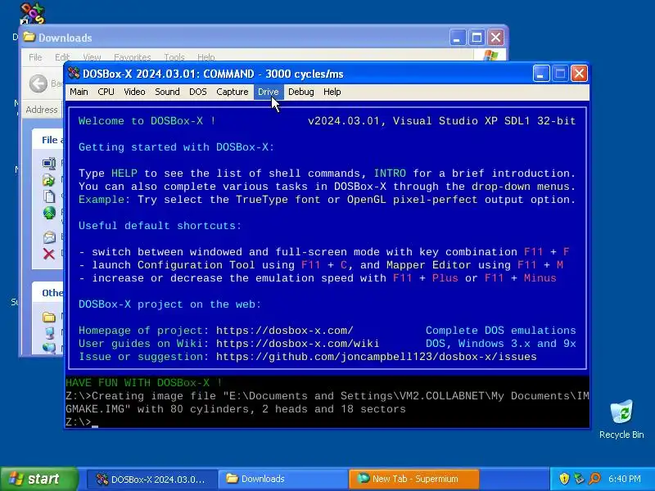This screenshot has height=491, width=655.
Task: Click the globe publish task icon in sidebar
Action: (x=49, y=213)
